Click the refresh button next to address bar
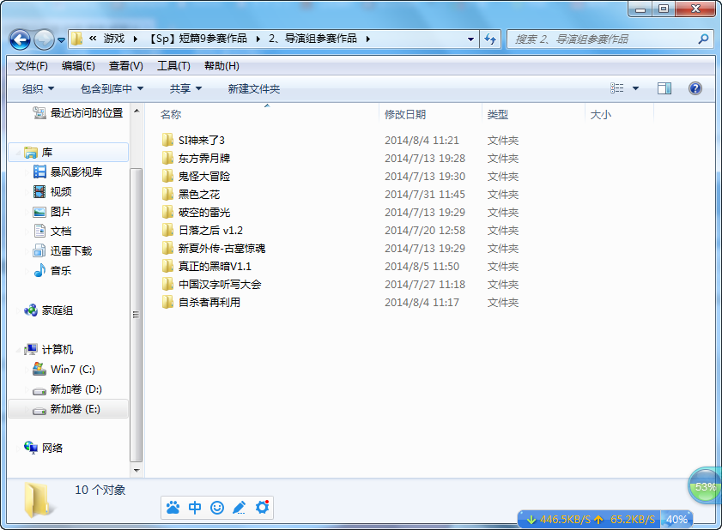Screen dimensions: 722x530 (x=490, y=39)
